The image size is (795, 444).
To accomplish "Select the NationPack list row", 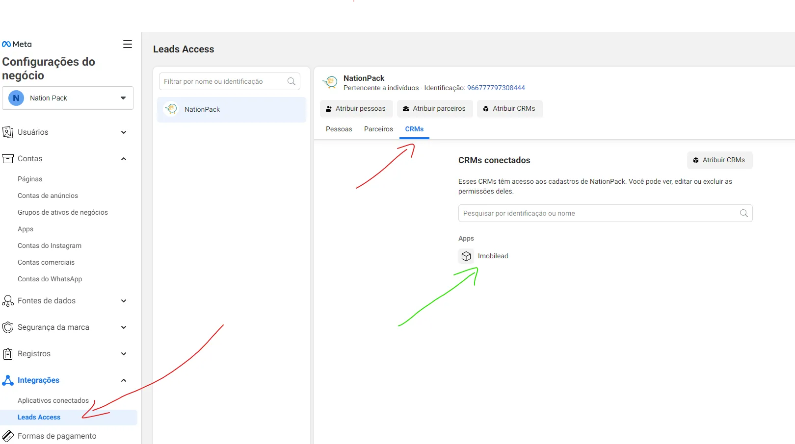I will [x=232, y=109].
